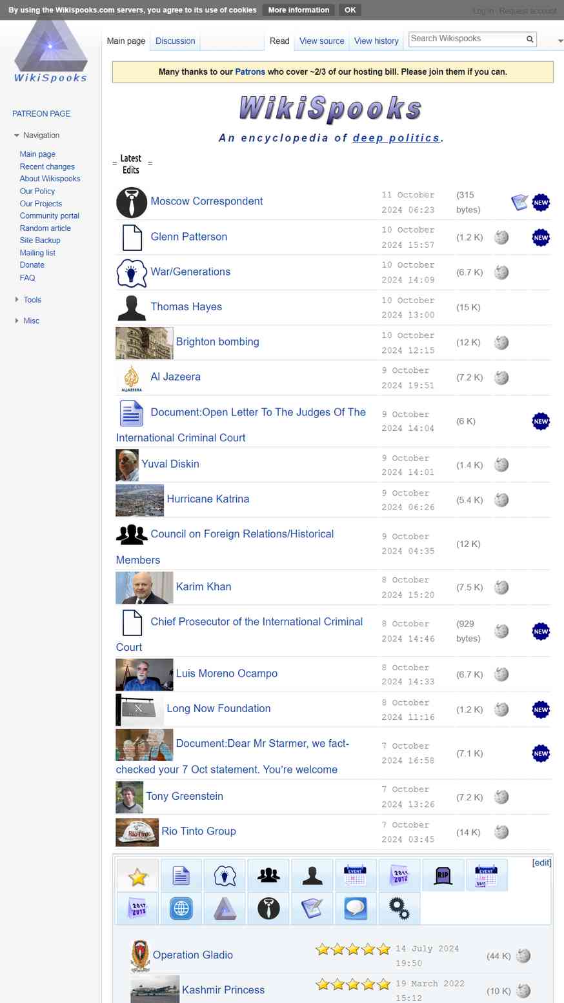
Task: Click the Yuval Diskin portrait thumbnail
Action: 127,465
